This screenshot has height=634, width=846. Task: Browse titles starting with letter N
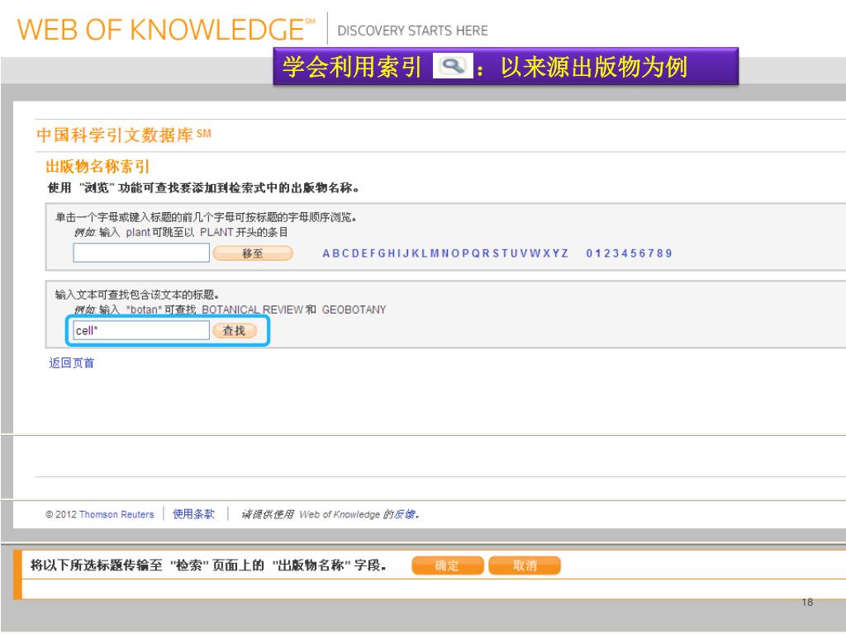pyautogui.click(x=445, y=253)
